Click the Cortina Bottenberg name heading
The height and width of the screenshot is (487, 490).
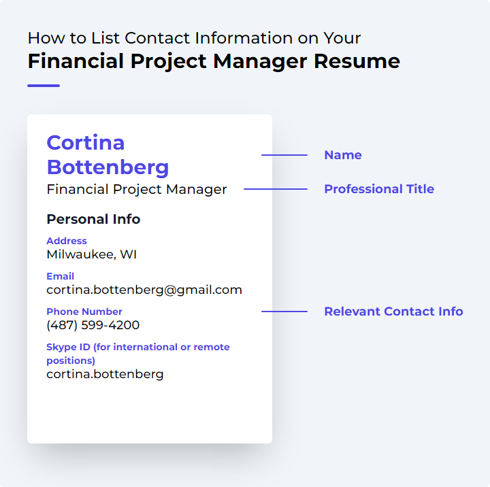pos(108,155)
